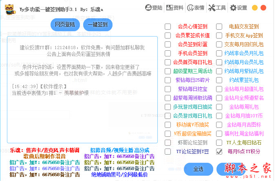Enable 金钻每月抽10Y币 checkbox

pos(219,116)
